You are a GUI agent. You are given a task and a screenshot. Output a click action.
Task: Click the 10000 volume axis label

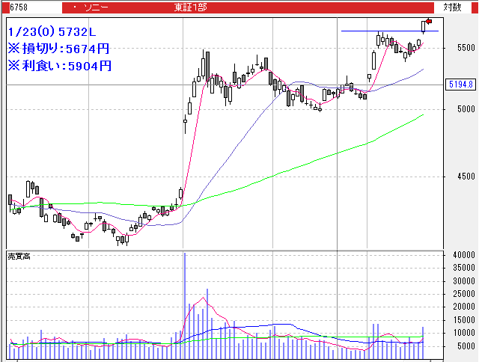(x=459, y=332)
